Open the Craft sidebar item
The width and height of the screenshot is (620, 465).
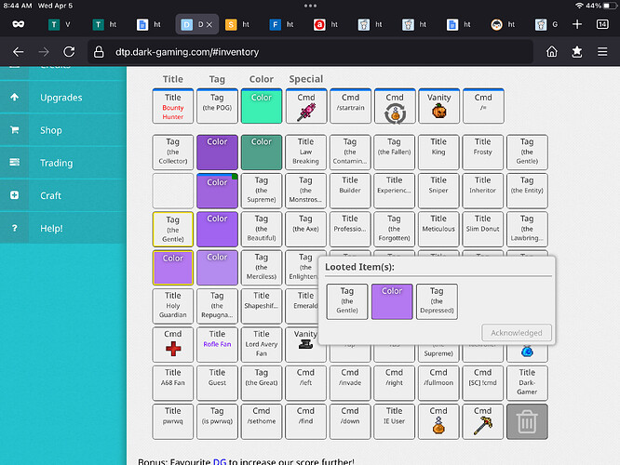pos(63,195)
